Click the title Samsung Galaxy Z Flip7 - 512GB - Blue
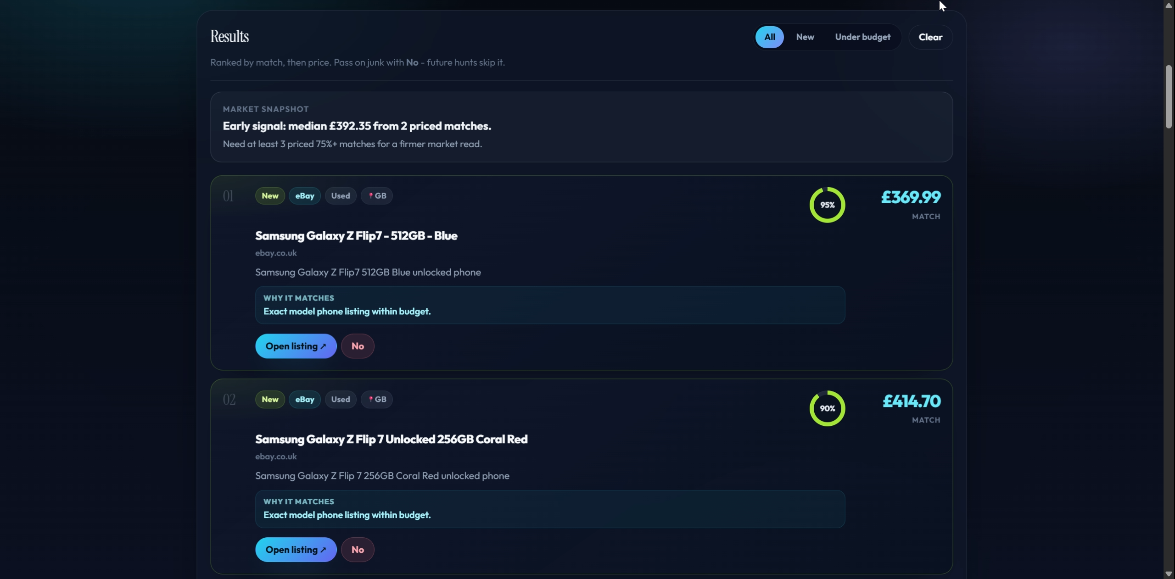 (356, 236)
